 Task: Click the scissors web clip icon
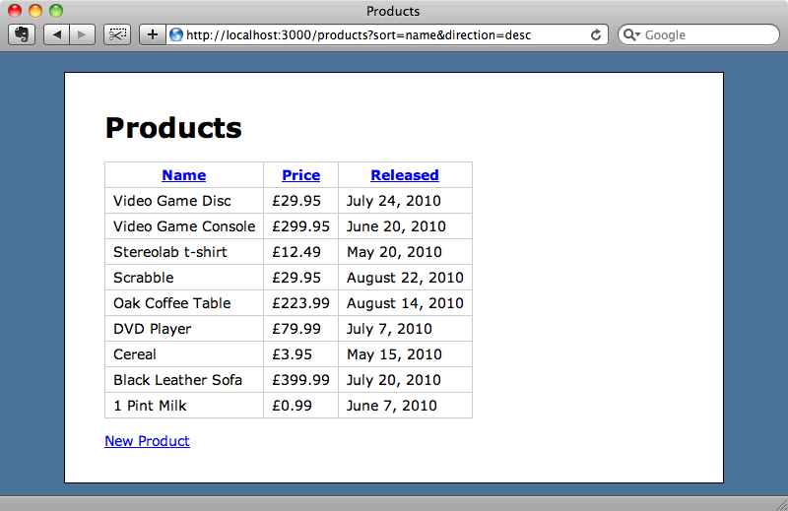(117, 34)
